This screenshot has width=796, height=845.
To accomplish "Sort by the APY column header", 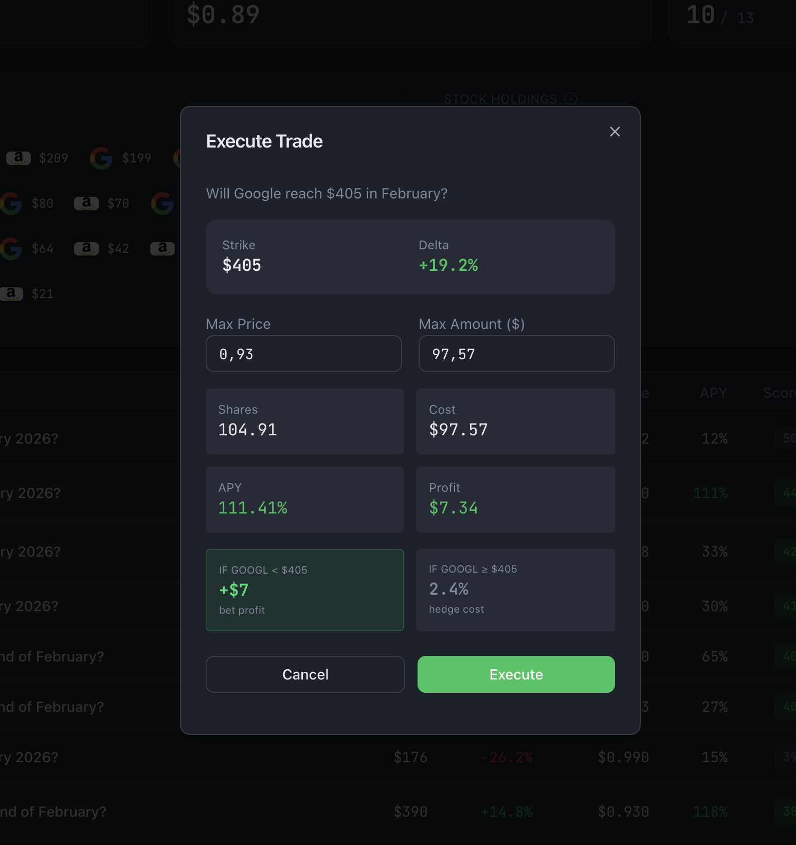I will 713,393.
